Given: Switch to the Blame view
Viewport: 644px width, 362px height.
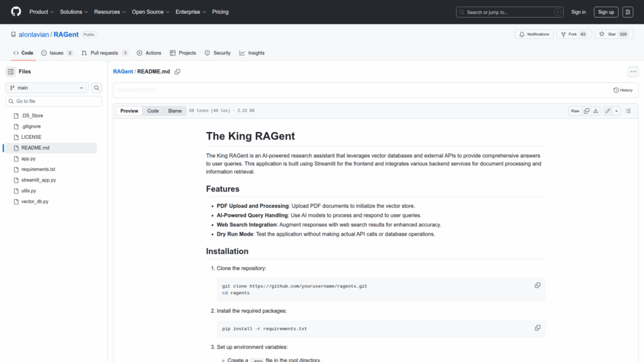Looking at the screenshot, I should point(175,111).
